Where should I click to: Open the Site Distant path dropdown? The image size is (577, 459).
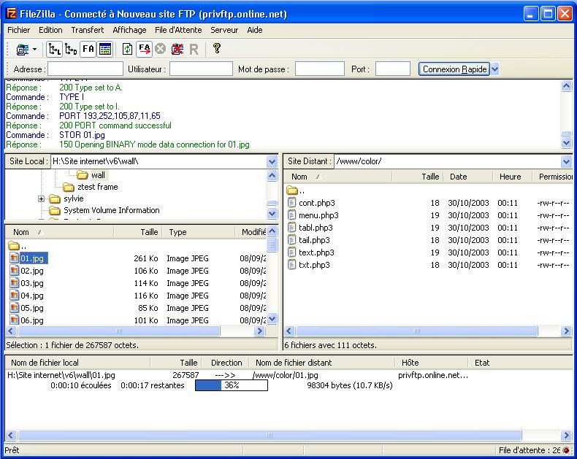pos(566,161)
